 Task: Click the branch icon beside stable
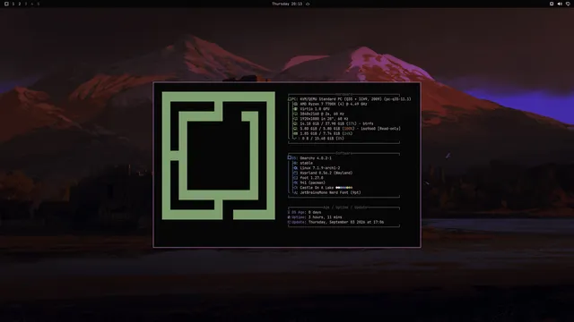click(x=295, y=163)
